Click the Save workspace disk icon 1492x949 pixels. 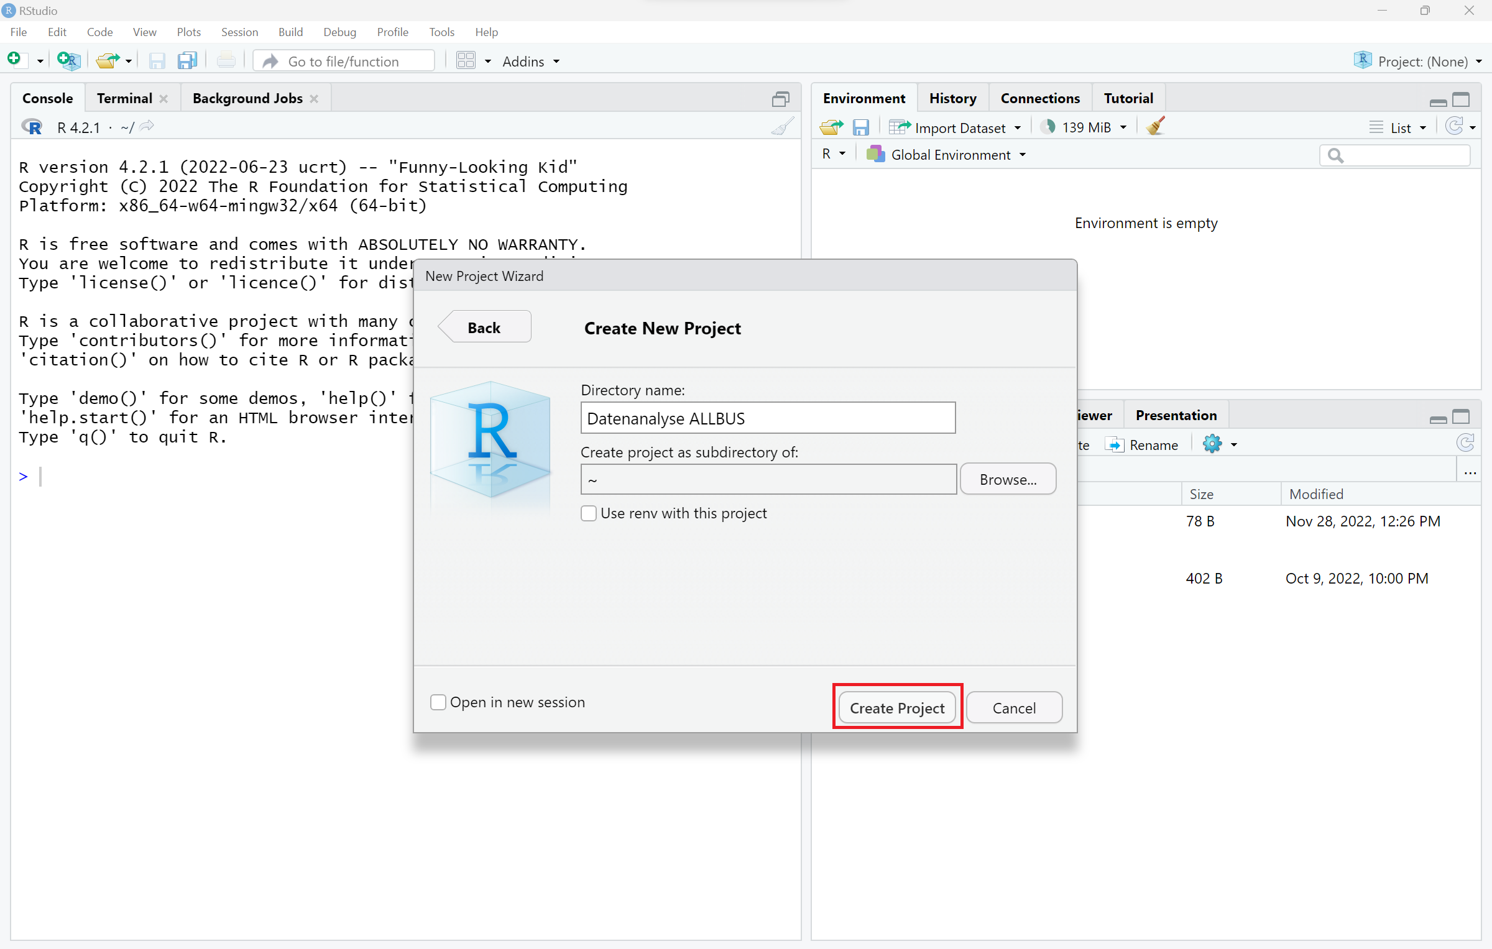point(861,127)
